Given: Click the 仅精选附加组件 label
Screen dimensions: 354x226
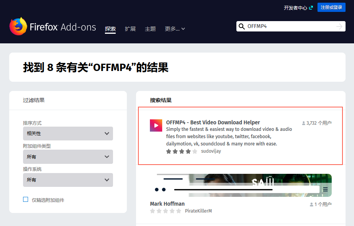Looking at the screenshot, I should 48,200.
